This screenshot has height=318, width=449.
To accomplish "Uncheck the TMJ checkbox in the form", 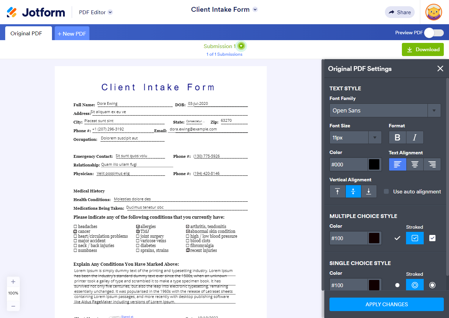I will (x=138, y=231).
